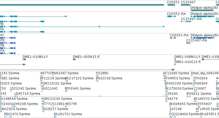The image size is (219, 118).
Task: Select the EK166723.5prime feature
Action: (x=195, y=102)
